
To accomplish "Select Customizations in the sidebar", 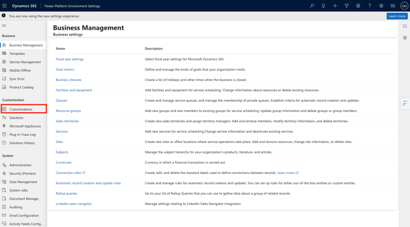I will point(24,109).
